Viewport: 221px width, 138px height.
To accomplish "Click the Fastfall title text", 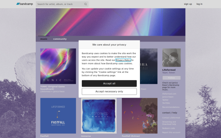I will coord(45,136).
